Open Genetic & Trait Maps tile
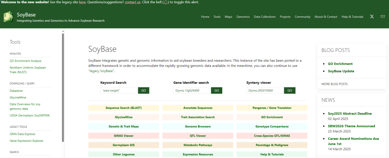Viewport: 389px width, 158px height. click(x=124, y=127)
